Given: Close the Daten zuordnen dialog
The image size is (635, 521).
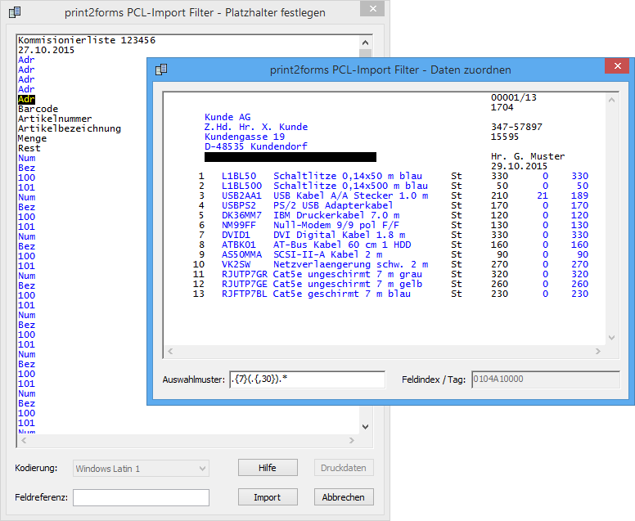Looking at the screenshot, I should [x=615, y=70].
